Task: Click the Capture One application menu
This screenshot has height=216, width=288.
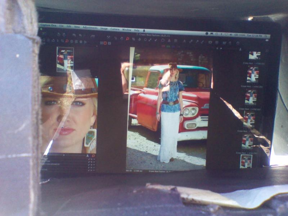Action: (48, 25)
